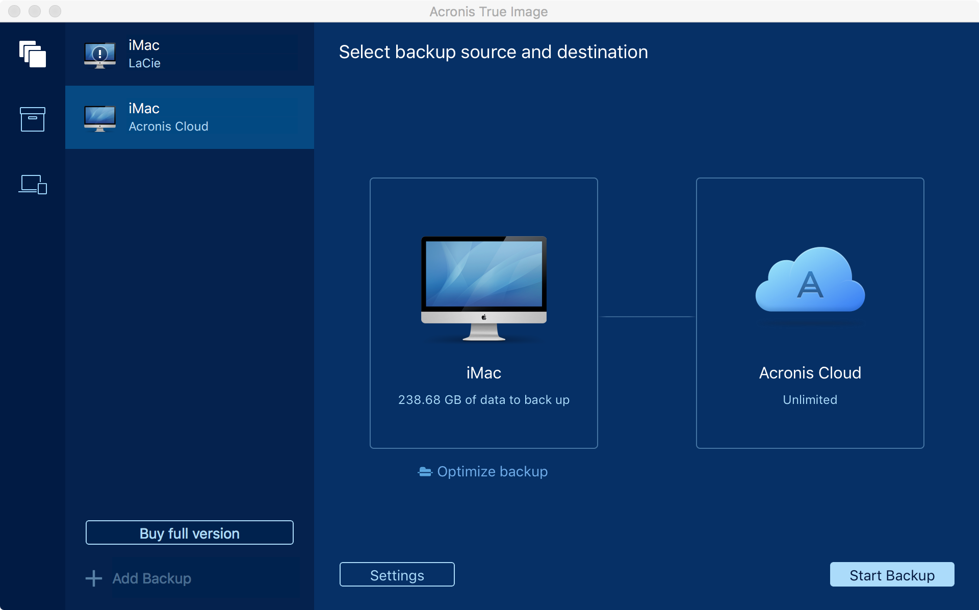Click the red close window button

[x=14, y=11]
